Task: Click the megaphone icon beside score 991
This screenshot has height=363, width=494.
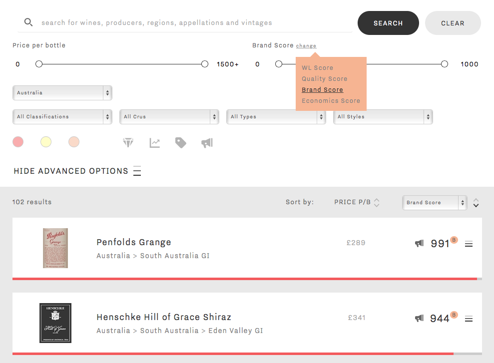Action: pos(420,243)
